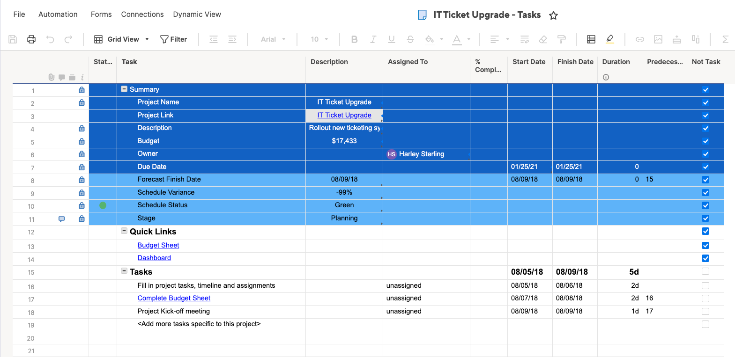
Task: Toggle bold formatting
Action: point(355,39)
